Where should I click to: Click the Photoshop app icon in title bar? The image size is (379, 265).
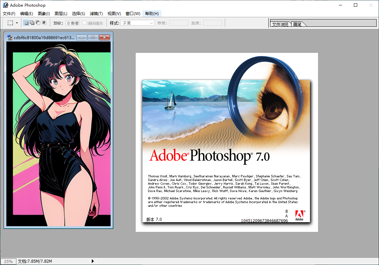pos(5,5)
